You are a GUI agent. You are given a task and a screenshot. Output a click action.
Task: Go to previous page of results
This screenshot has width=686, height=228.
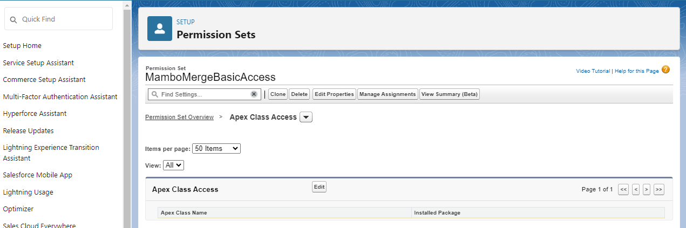point(636,189)
